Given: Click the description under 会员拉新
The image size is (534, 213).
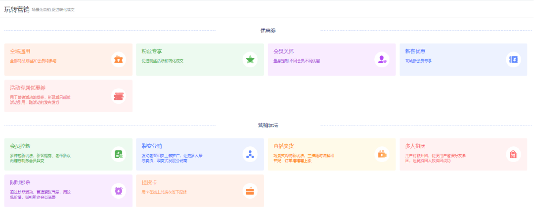Looking at the screenshot, I should click(x=40, y=158).
